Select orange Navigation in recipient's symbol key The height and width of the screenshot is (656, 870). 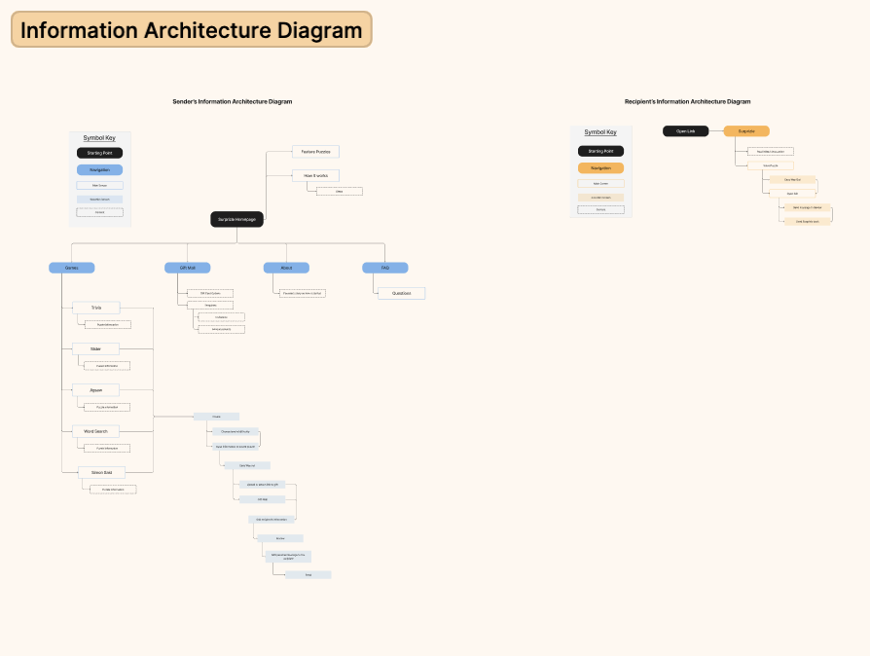point(600,167)
